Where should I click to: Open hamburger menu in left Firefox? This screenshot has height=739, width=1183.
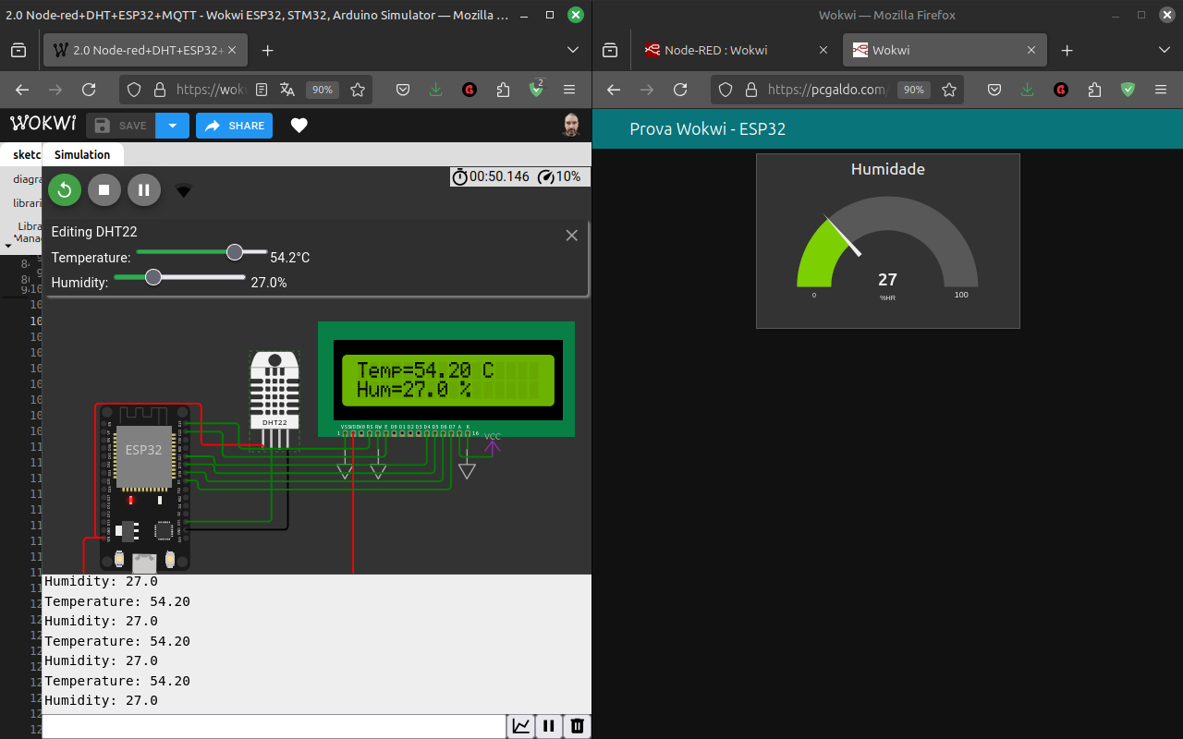[x=569, y=90]
